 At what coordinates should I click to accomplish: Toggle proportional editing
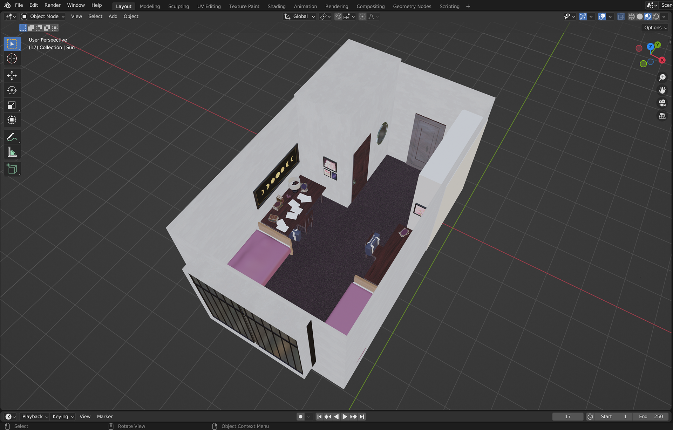coord(362,16)
